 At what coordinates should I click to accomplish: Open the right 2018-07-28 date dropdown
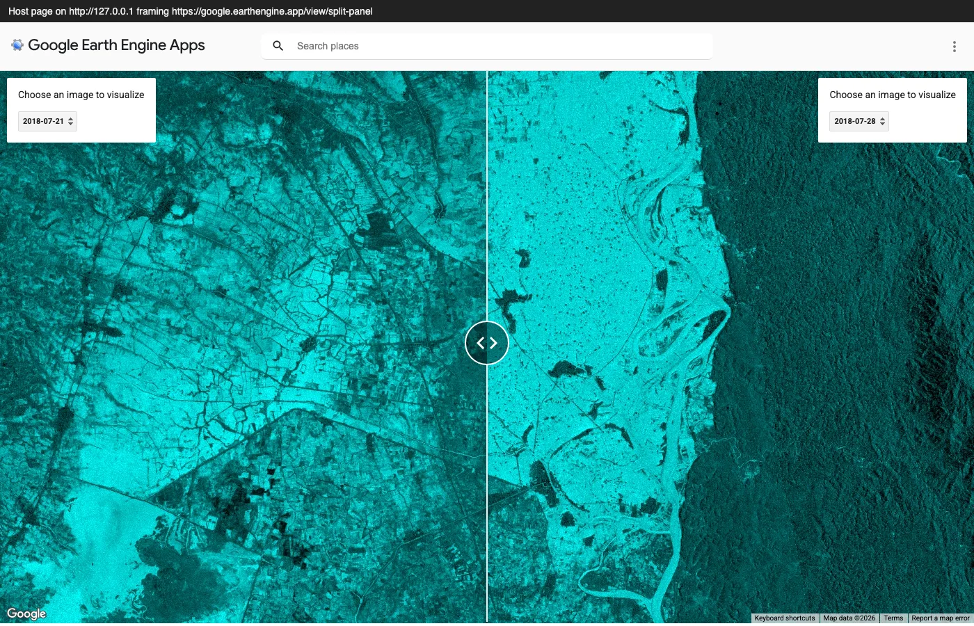tap(859, 121)
